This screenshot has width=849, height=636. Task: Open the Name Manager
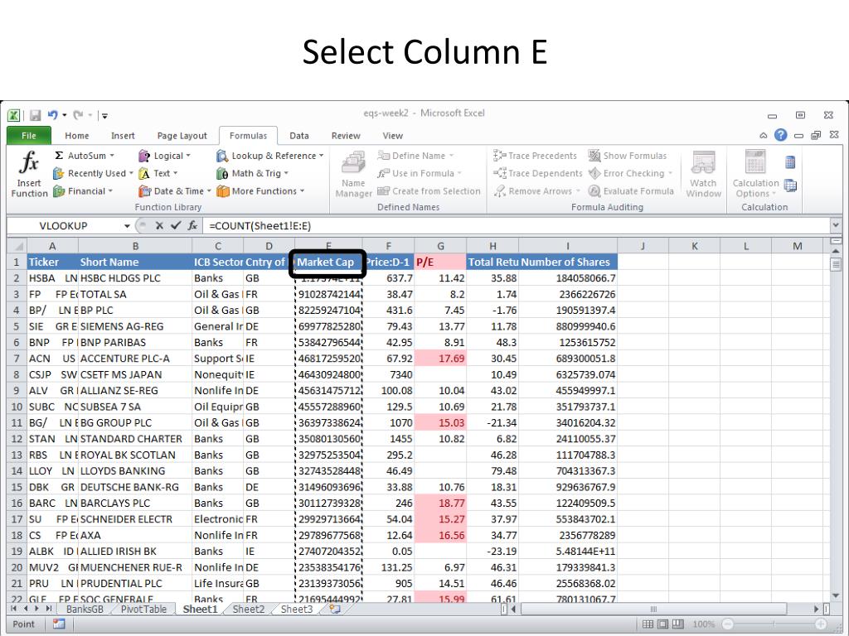tap(353, 174)
